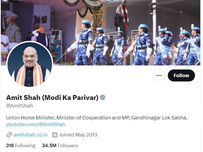Click the Joined May 2013 text
The width and height of the screenshot is (203, 152).
point(78,135)
